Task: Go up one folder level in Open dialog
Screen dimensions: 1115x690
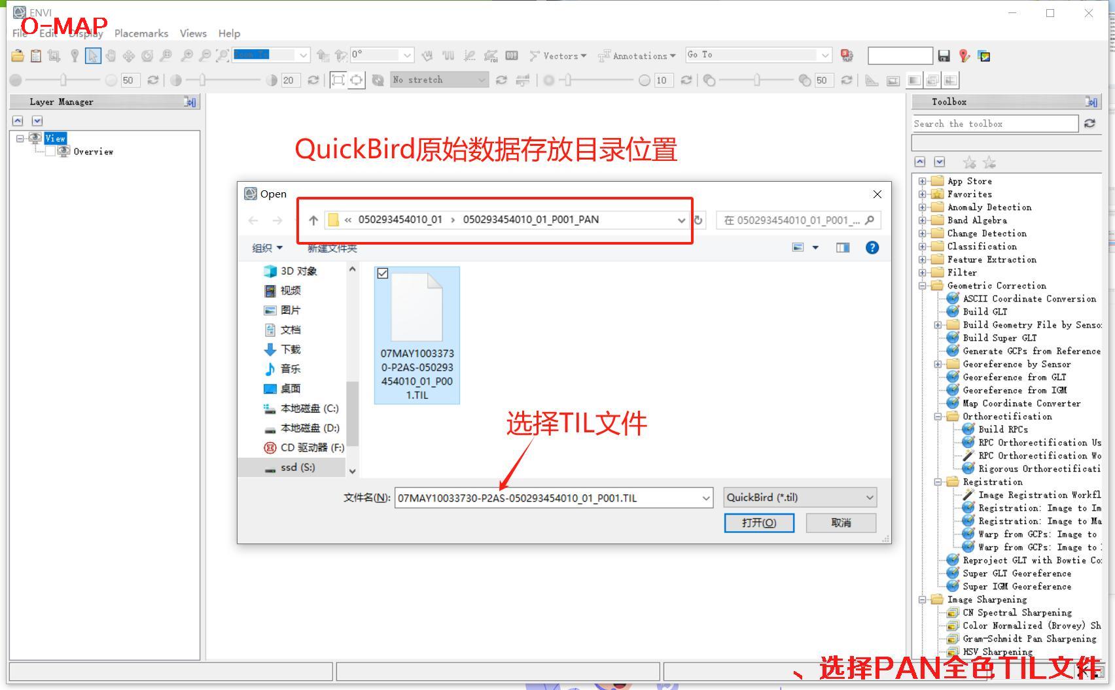Action: point(313,220)
